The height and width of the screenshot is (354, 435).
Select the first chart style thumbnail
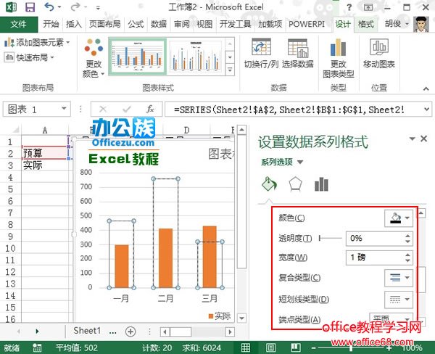[x=138, y=57]
